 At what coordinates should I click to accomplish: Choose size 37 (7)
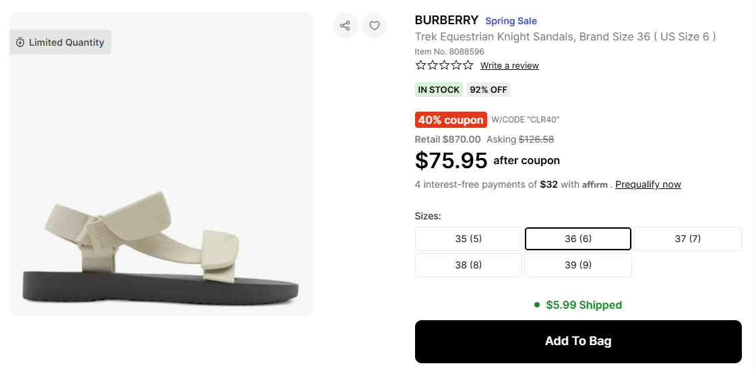coord(687,239)
